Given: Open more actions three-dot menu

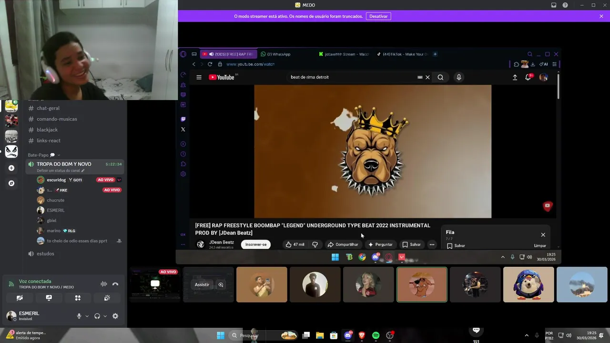Looking at the screenshot, I should (x=432, y=244).
